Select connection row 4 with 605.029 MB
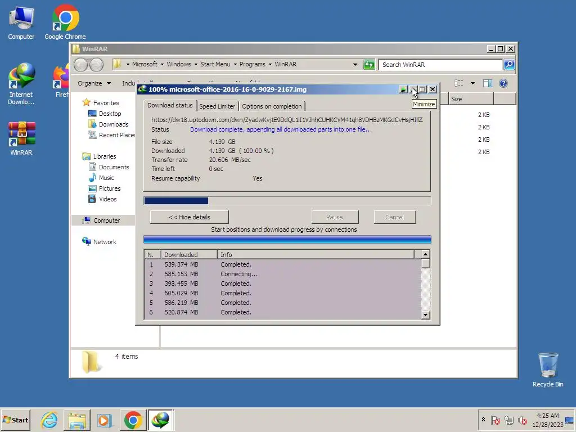 [x=283, y=293]
